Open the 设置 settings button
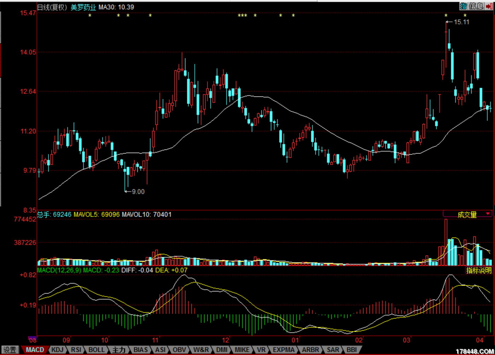This screenshot has width=495, height=355. click(x=10, y=350)
